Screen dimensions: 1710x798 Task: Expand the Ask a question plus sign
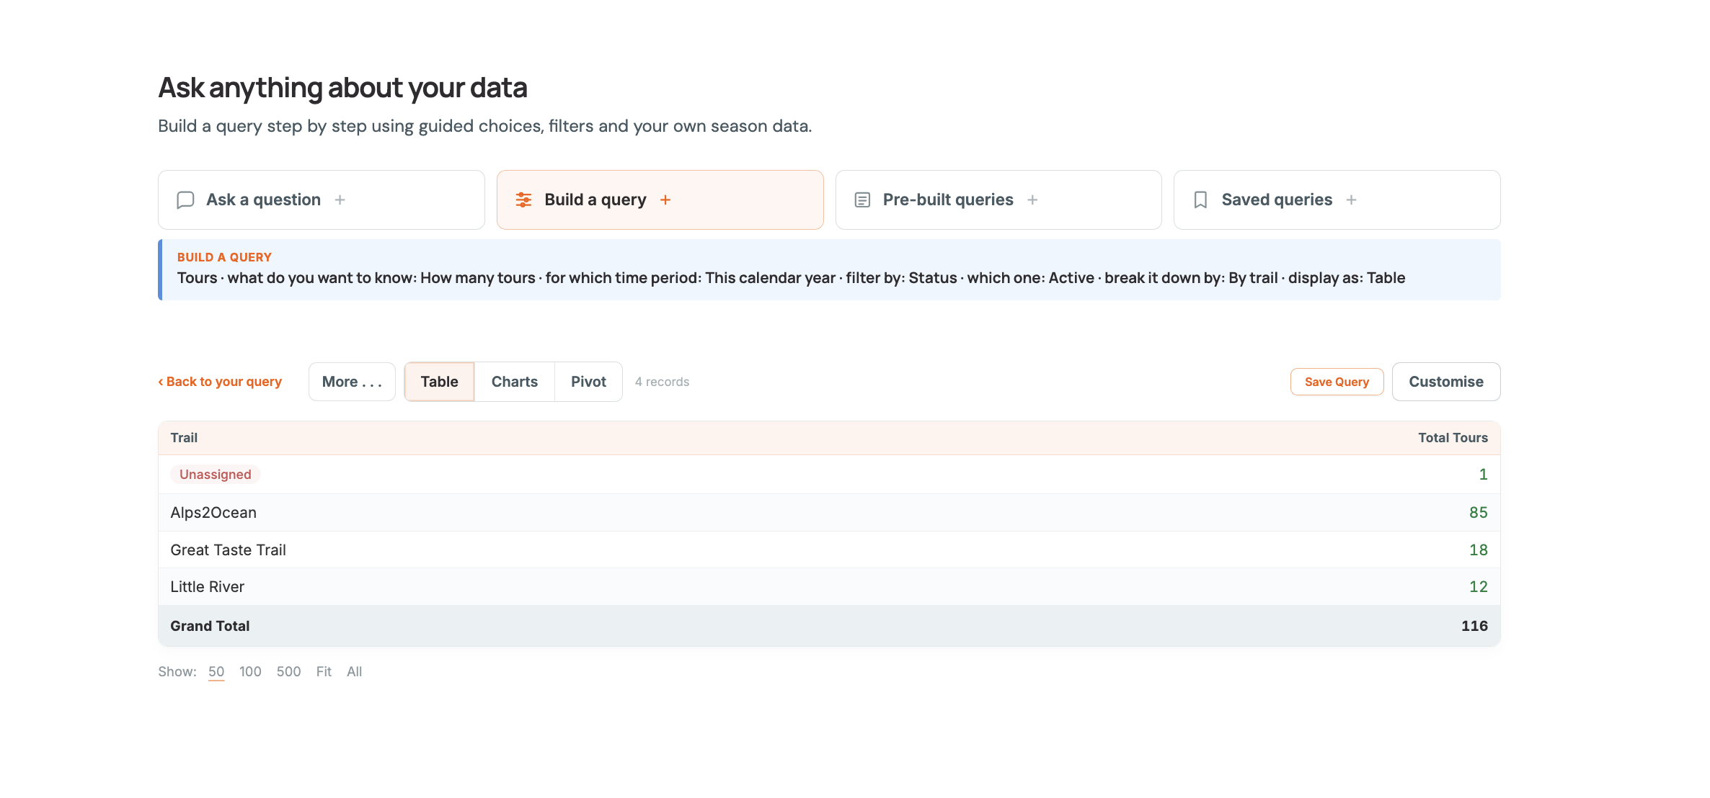340,199
